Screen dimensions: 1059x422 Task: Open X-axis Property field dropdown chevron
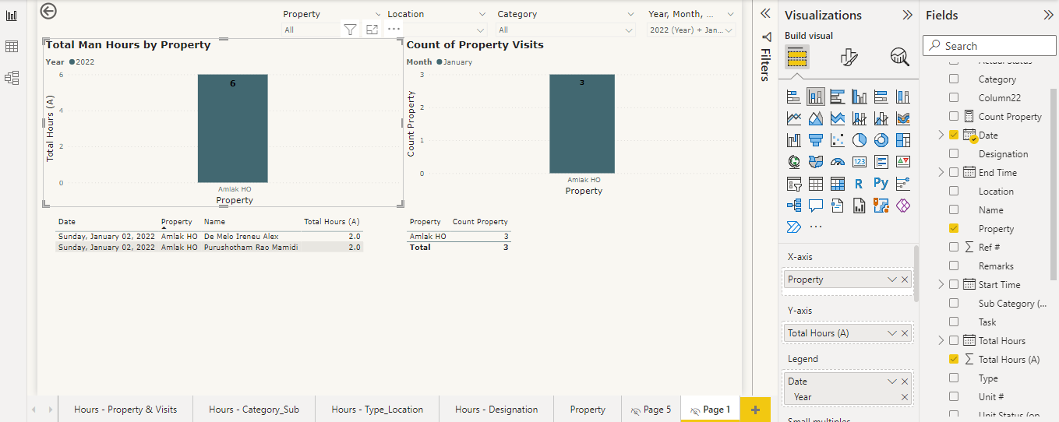892,280
